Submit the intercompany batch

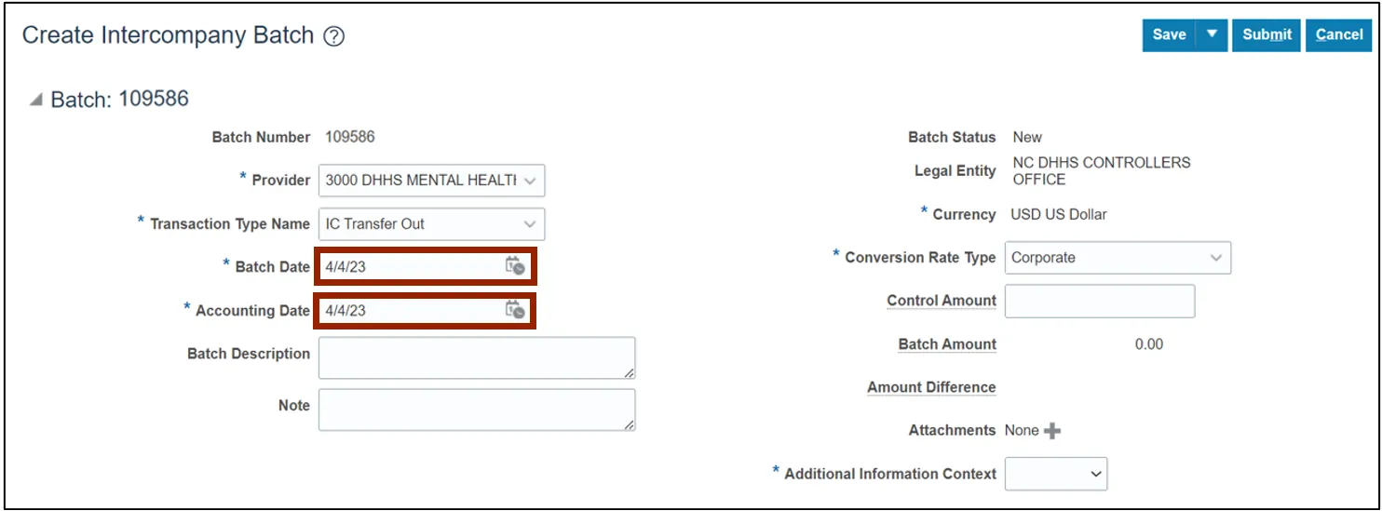point(1267,34)
